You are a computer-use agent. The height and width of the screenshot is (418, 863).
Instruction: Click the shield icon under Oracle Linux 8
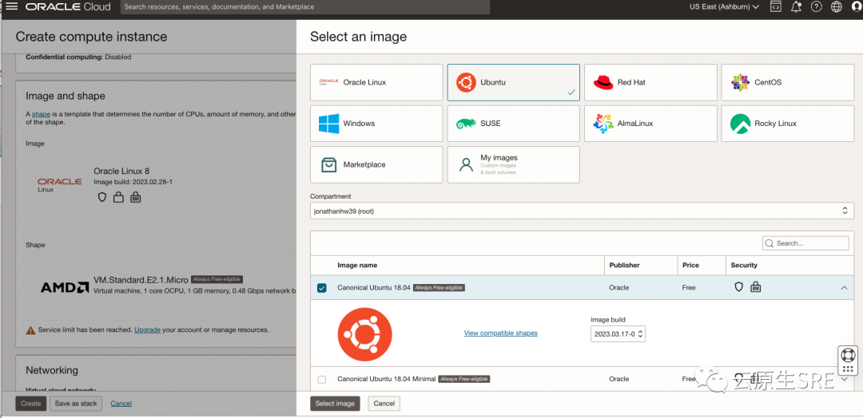point(101,197)
